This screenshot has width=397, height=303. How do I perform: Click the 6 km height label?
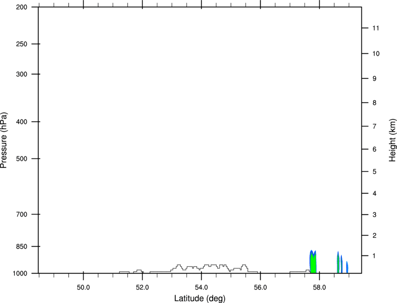coord(375,149)
